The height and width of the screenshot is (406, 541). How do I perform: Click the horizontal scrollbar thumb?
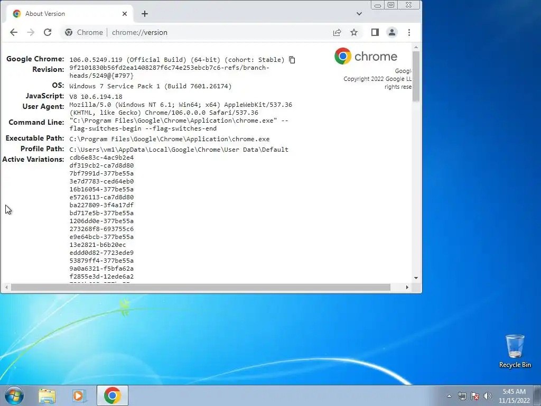coord(200,287)
